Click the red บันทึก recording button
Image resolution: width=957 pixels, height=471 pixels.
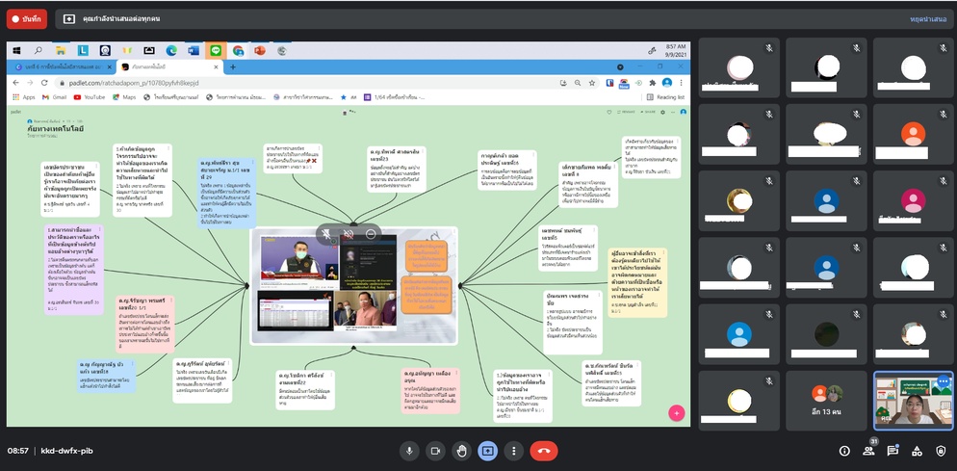click(x=27, y=19)
